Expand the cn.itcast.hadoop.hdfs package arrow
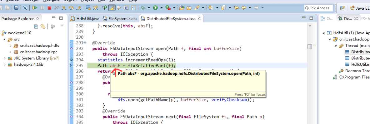Viewport: 370px width, 124px height. pyautogui.click(x=10, y=46)
